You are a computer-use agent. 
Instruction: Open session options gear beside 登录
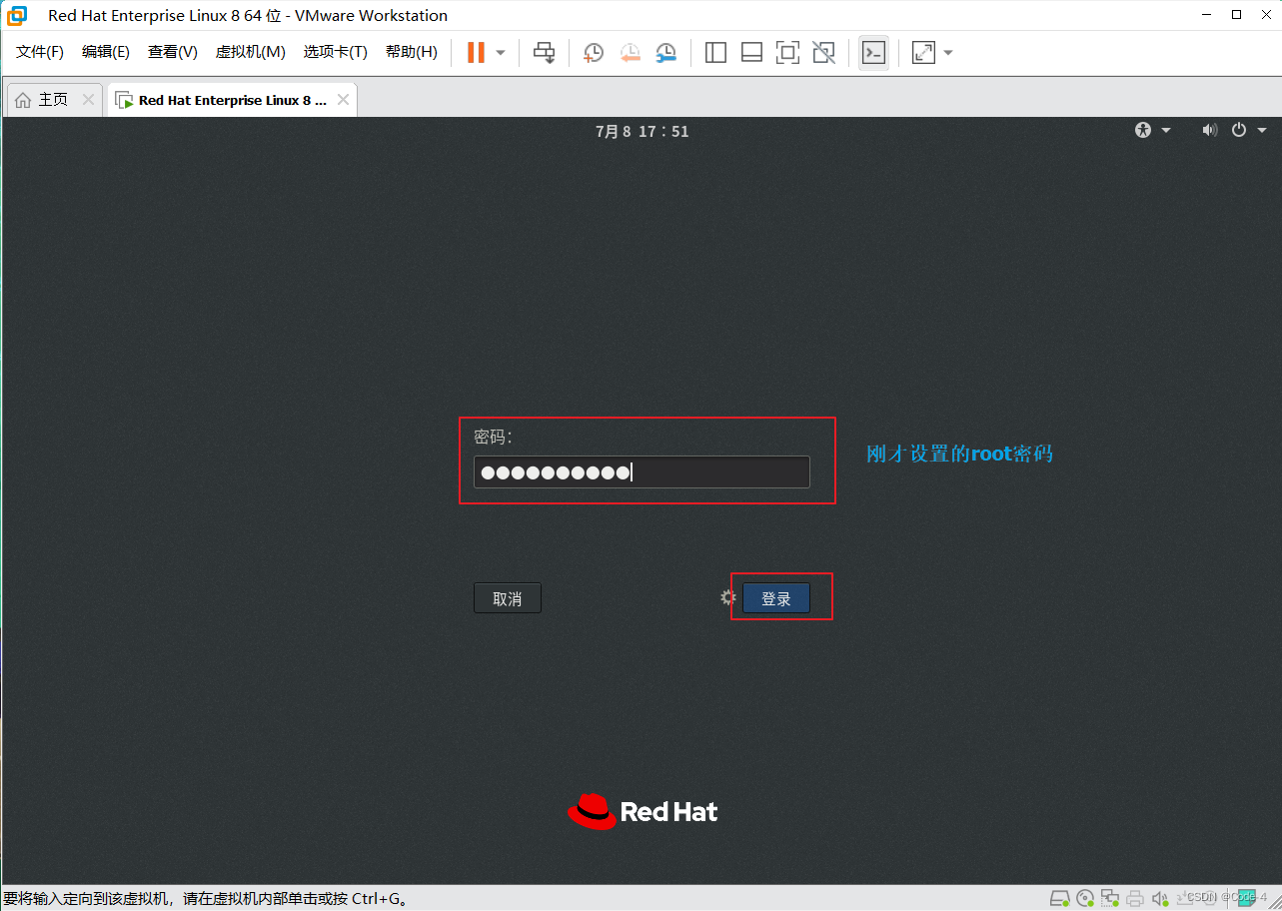pyautogui.click(x=728, y=597)
